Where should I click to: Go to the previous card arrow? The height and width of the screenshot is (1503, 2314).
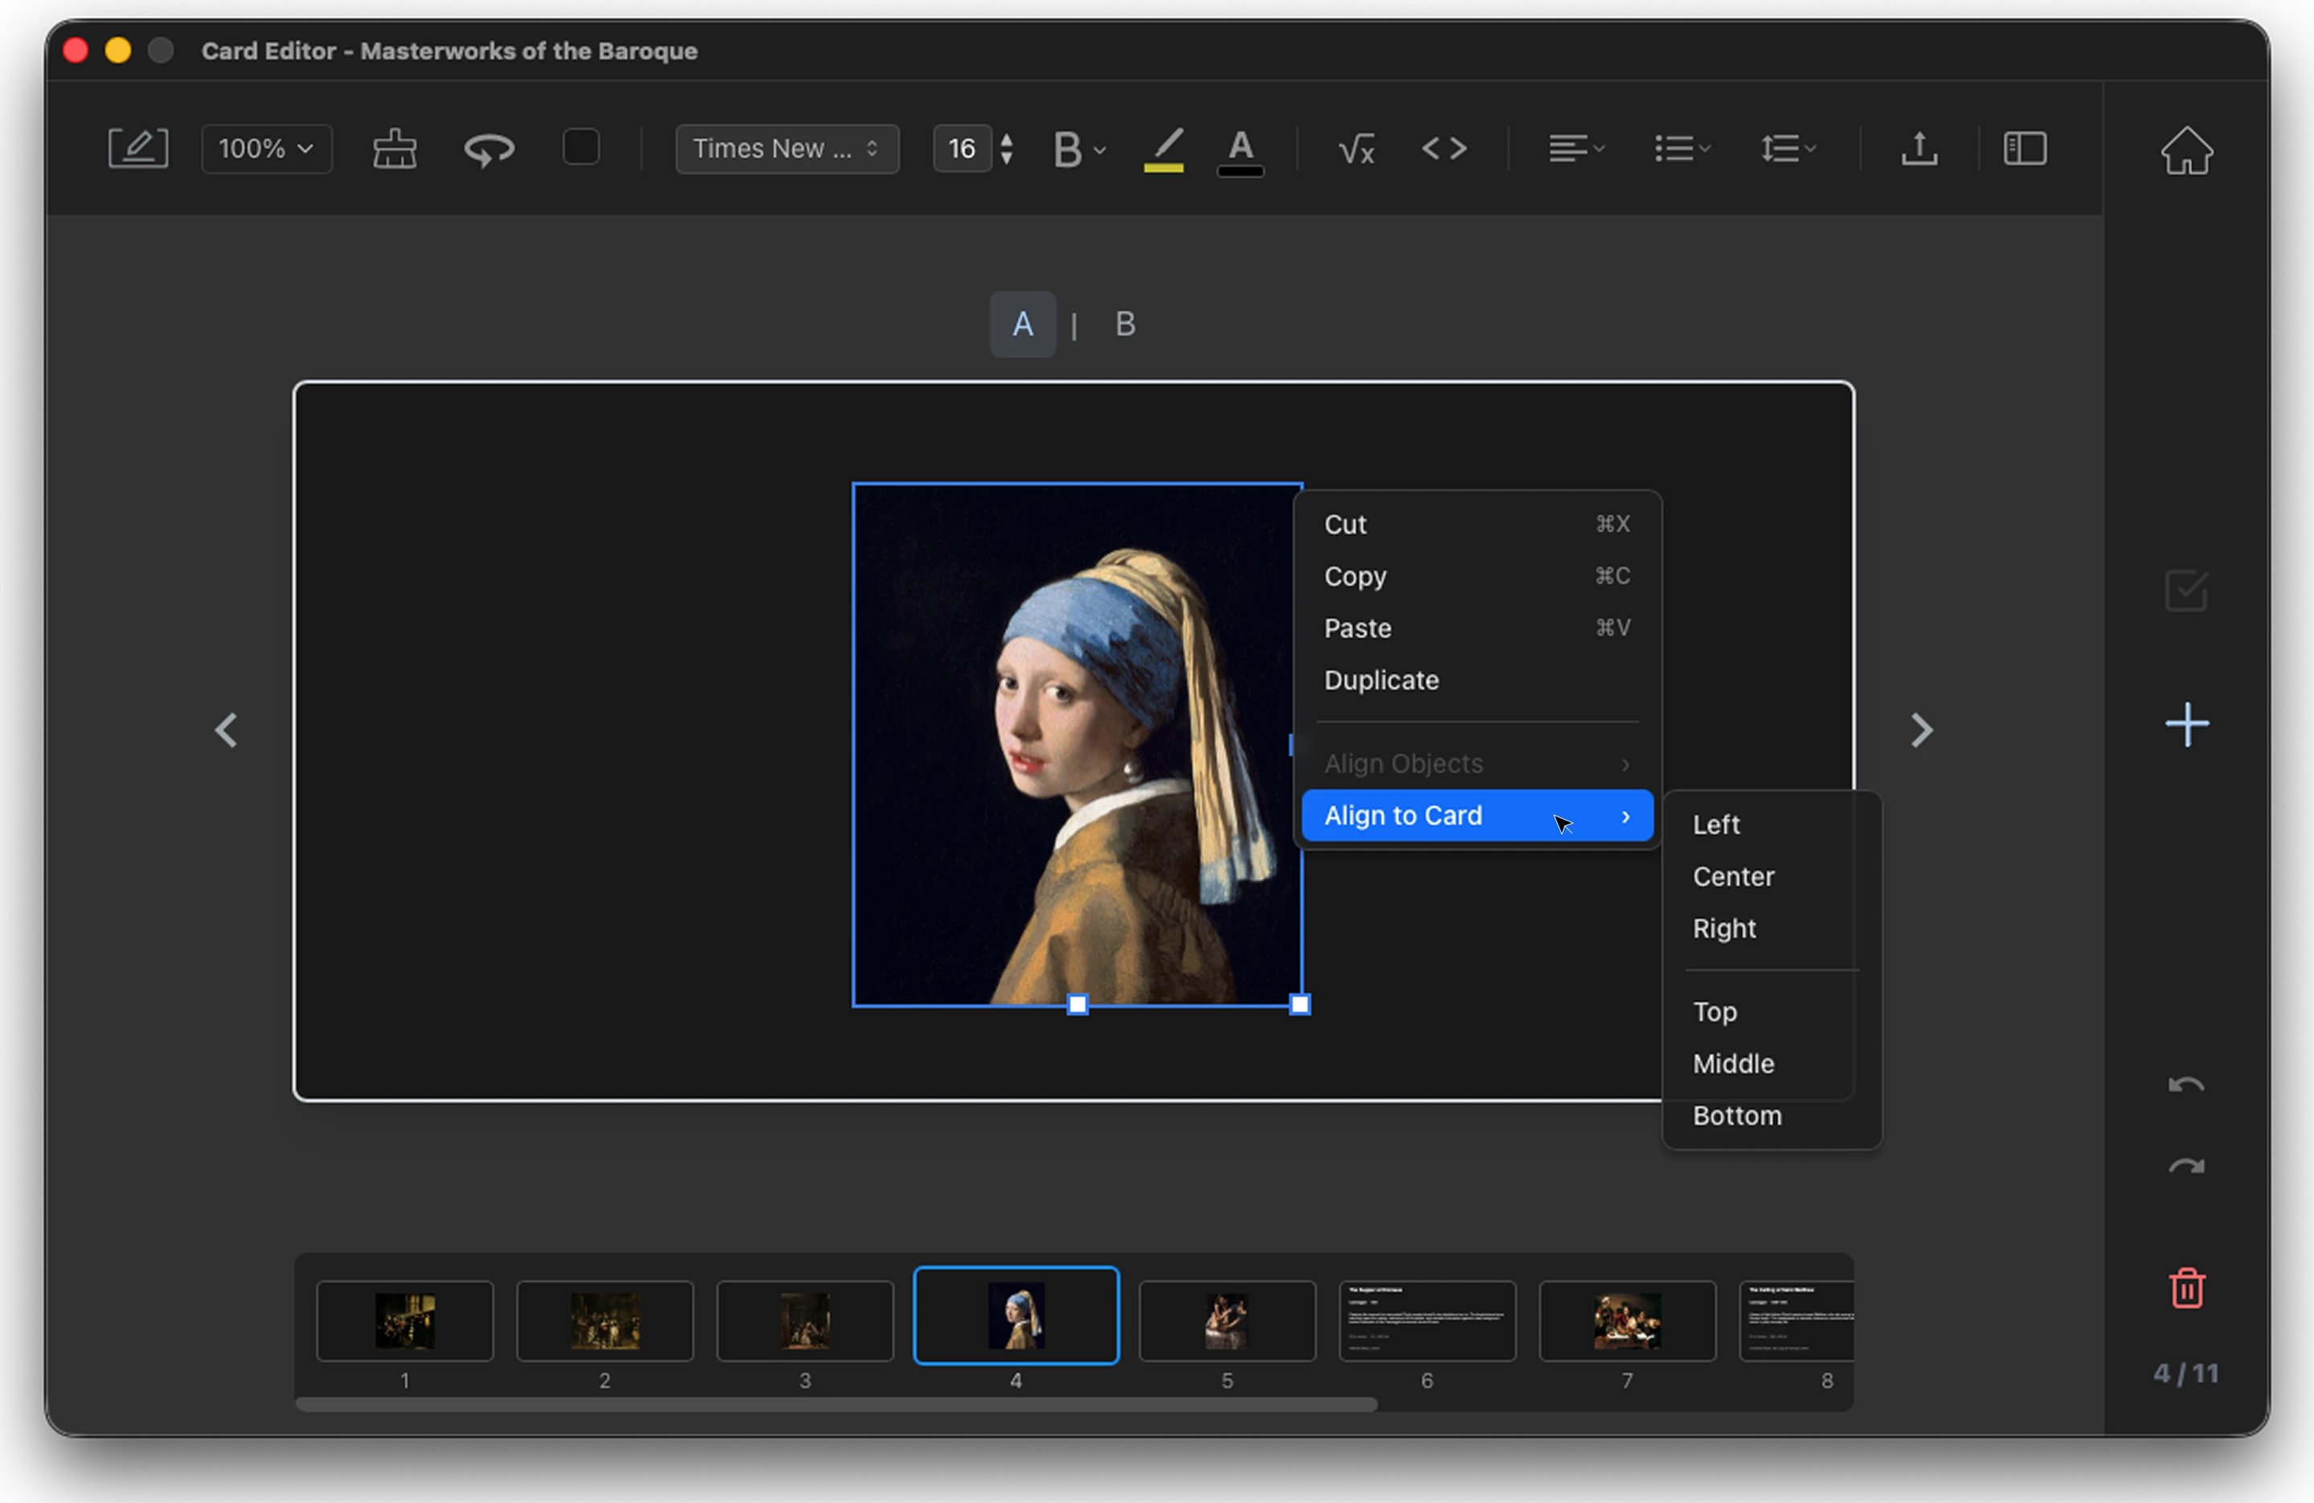coord(227,730)
